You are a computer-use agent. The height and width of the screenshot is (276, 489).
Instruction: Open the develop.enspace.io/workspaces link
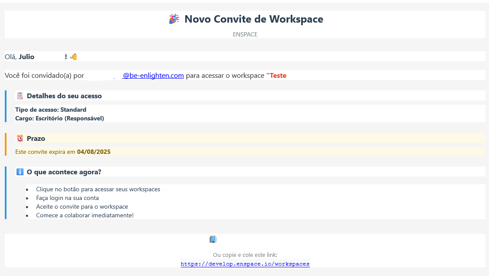coord(245,264)
